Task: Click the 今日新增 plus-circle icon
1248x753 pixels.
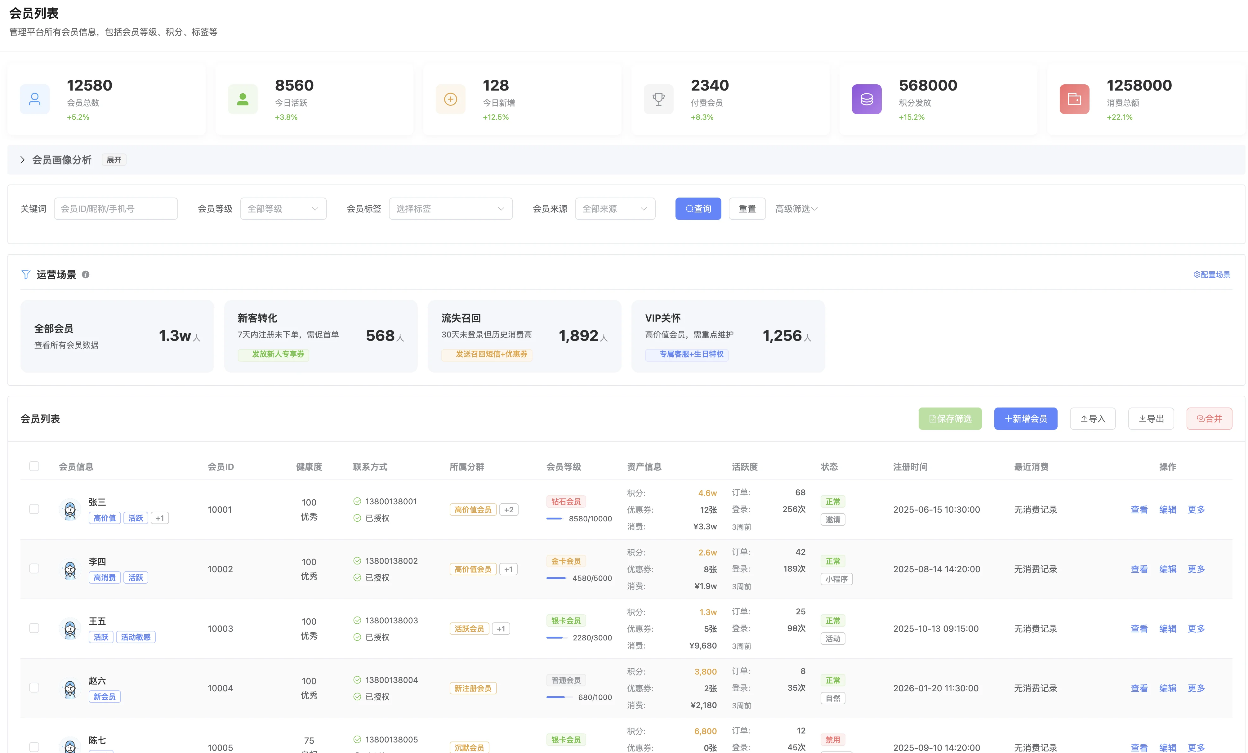Action: click(x=450, y=99)
